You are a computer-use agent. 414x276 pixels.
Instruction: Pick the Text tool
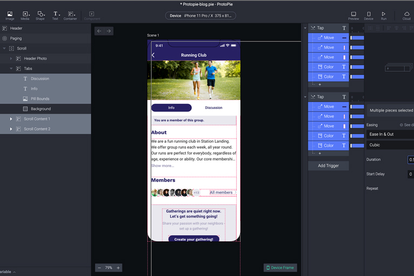pos(55,16)
